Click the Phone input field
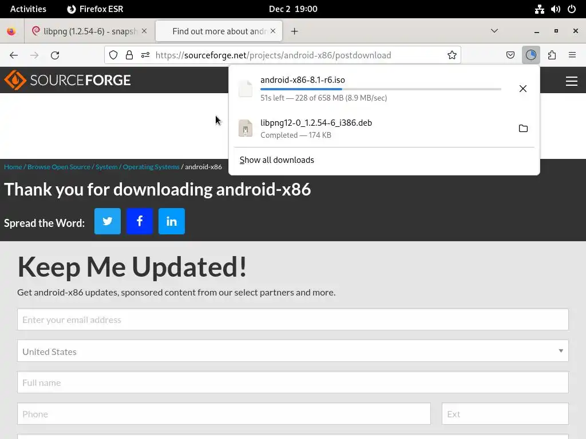This screenshot has height=439, width=586. (224, 414)
